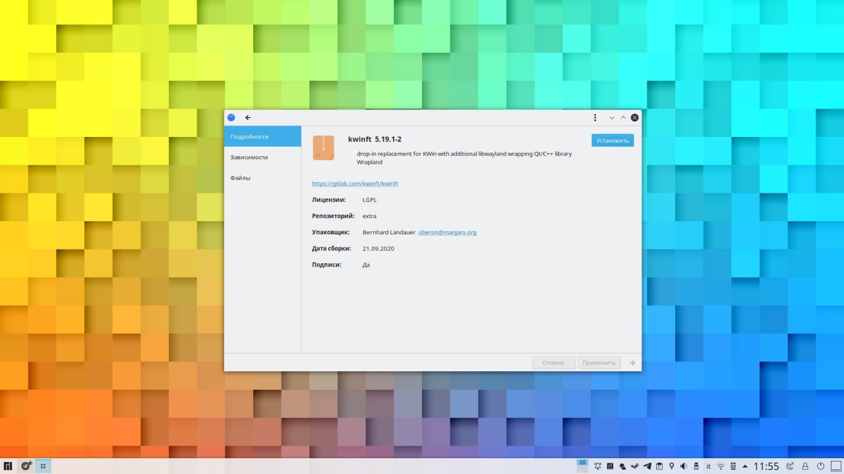Click the 11:55 clock
844x474 pixels.
tap(766, 466)
